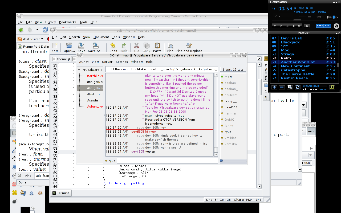Open Firefox Bookmarks menu
The width and height of the screenshot is (341, 213).
click(x=68, y=22)
